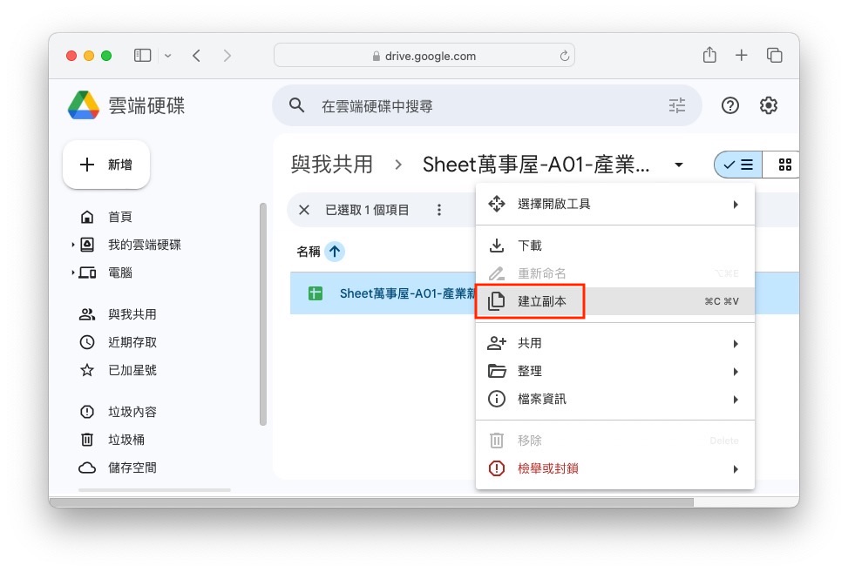Click the search field 在雲端硬碟中搜尋
The width and height of the screenshot is (848, 572).
click(x=486, y=105)
